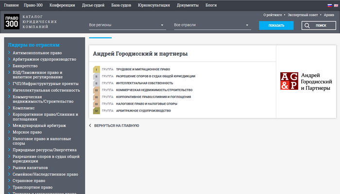
Task: Click the ПОКАЗАТЬ button
Action: pyautogui.click(x=276, y=26)
